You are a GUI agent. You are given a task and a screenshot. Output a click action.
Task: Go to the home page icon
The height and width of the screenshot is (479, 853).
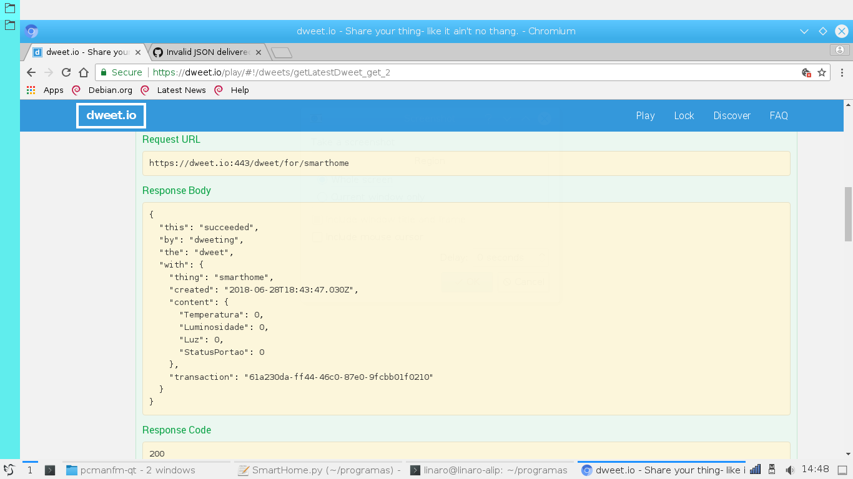coord(84,72)
